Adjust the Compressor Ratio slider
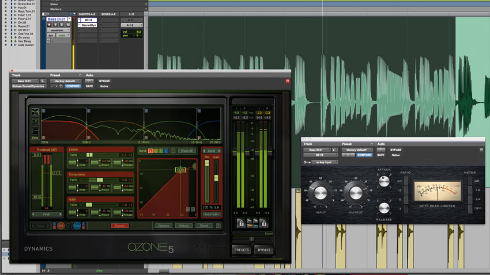Viewport: 490px width, 275px height. click(99, 180)
